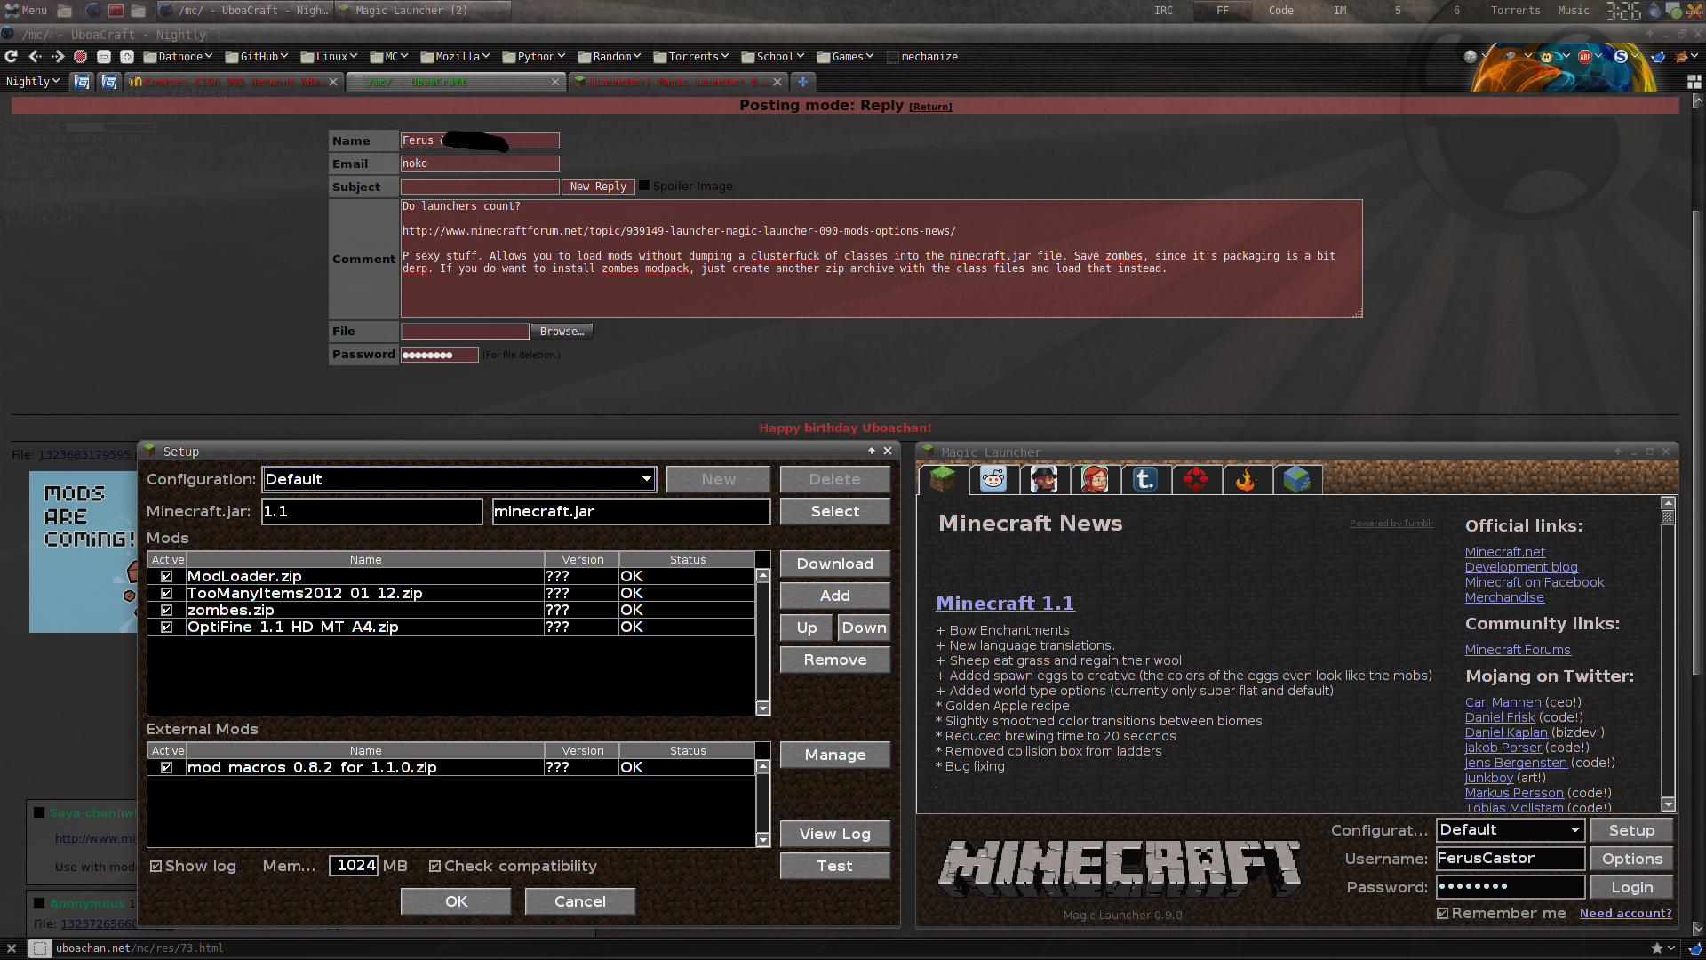
Task: Open the system Menu in the top panel
Action: click(26, 11)
